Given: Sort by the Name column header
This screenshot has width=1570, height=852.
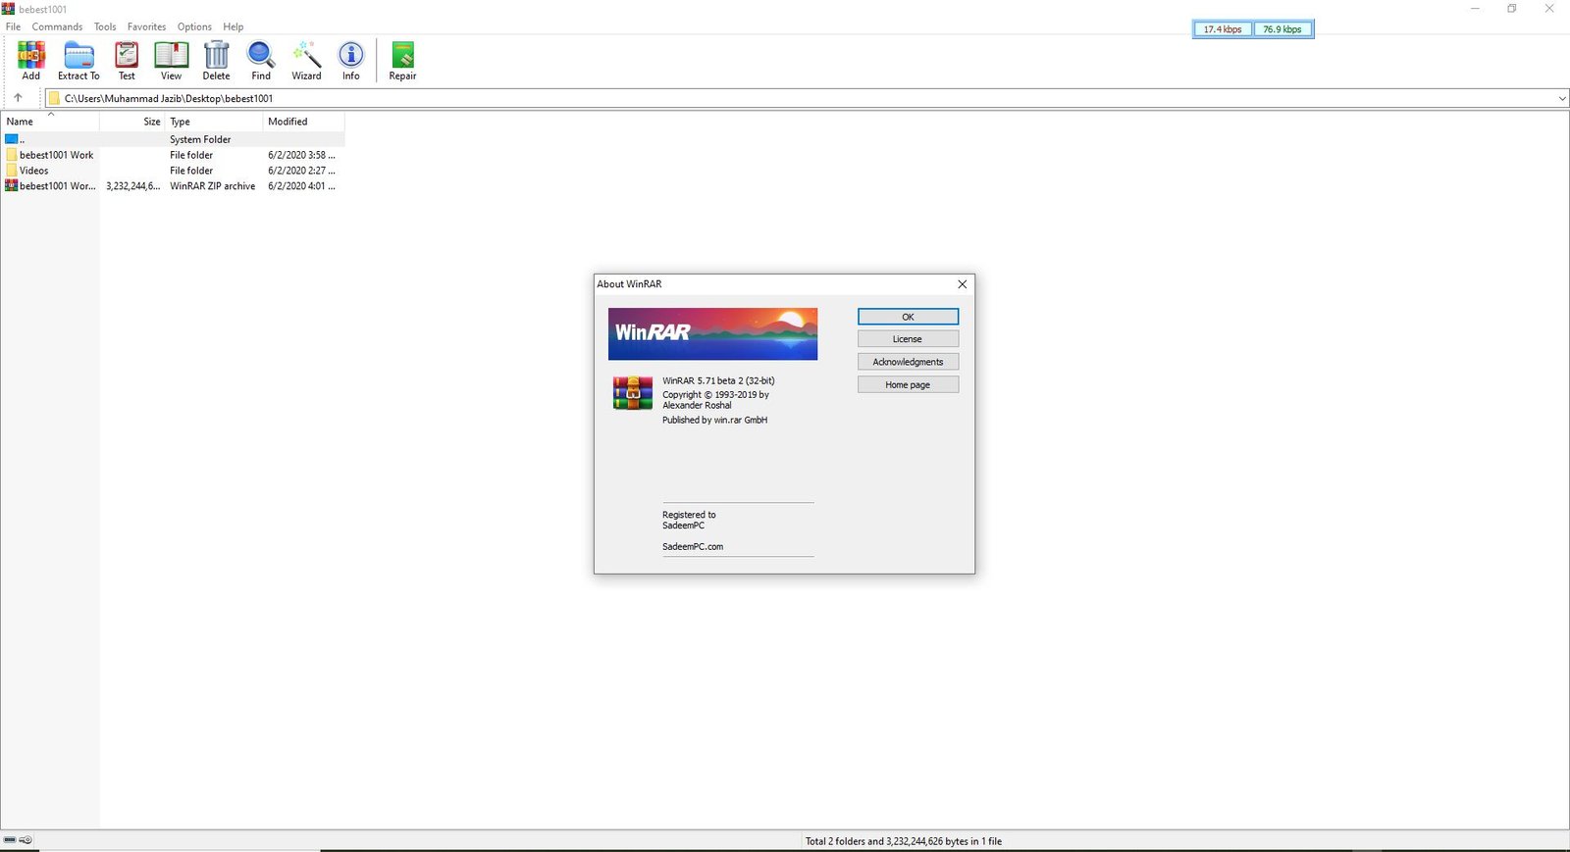Looking at the screenshot, I should pos(50,122).
